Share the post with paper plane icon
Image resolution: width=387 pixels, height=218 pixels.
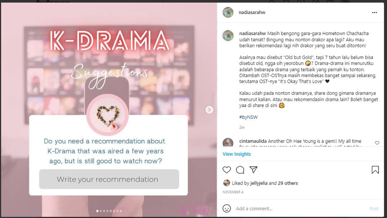tap(254, 169)
